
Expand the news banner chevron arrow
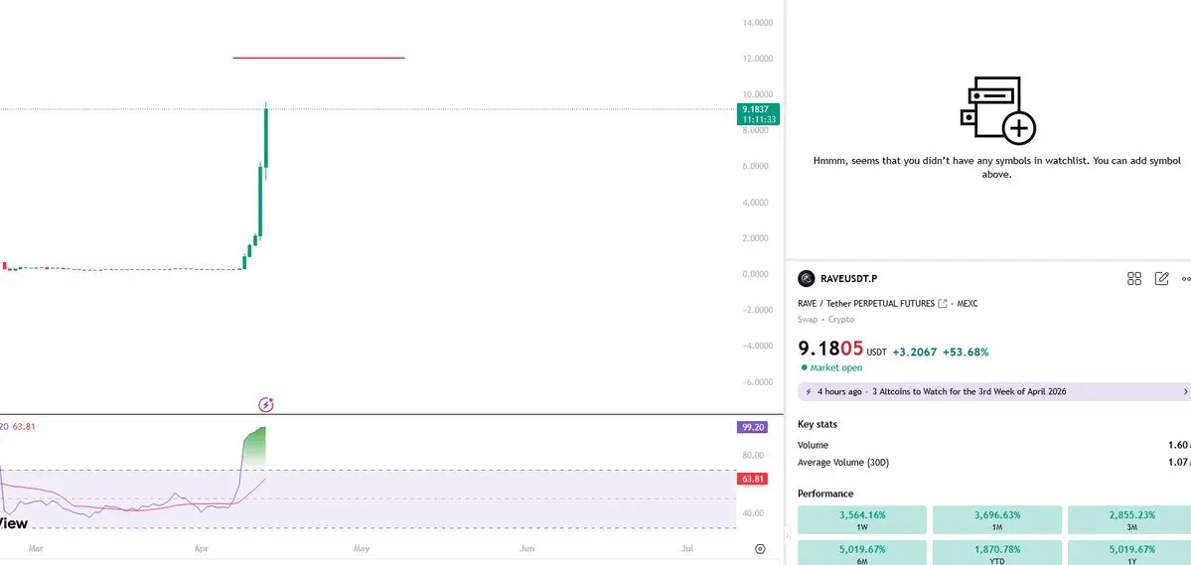(1186, 392)
